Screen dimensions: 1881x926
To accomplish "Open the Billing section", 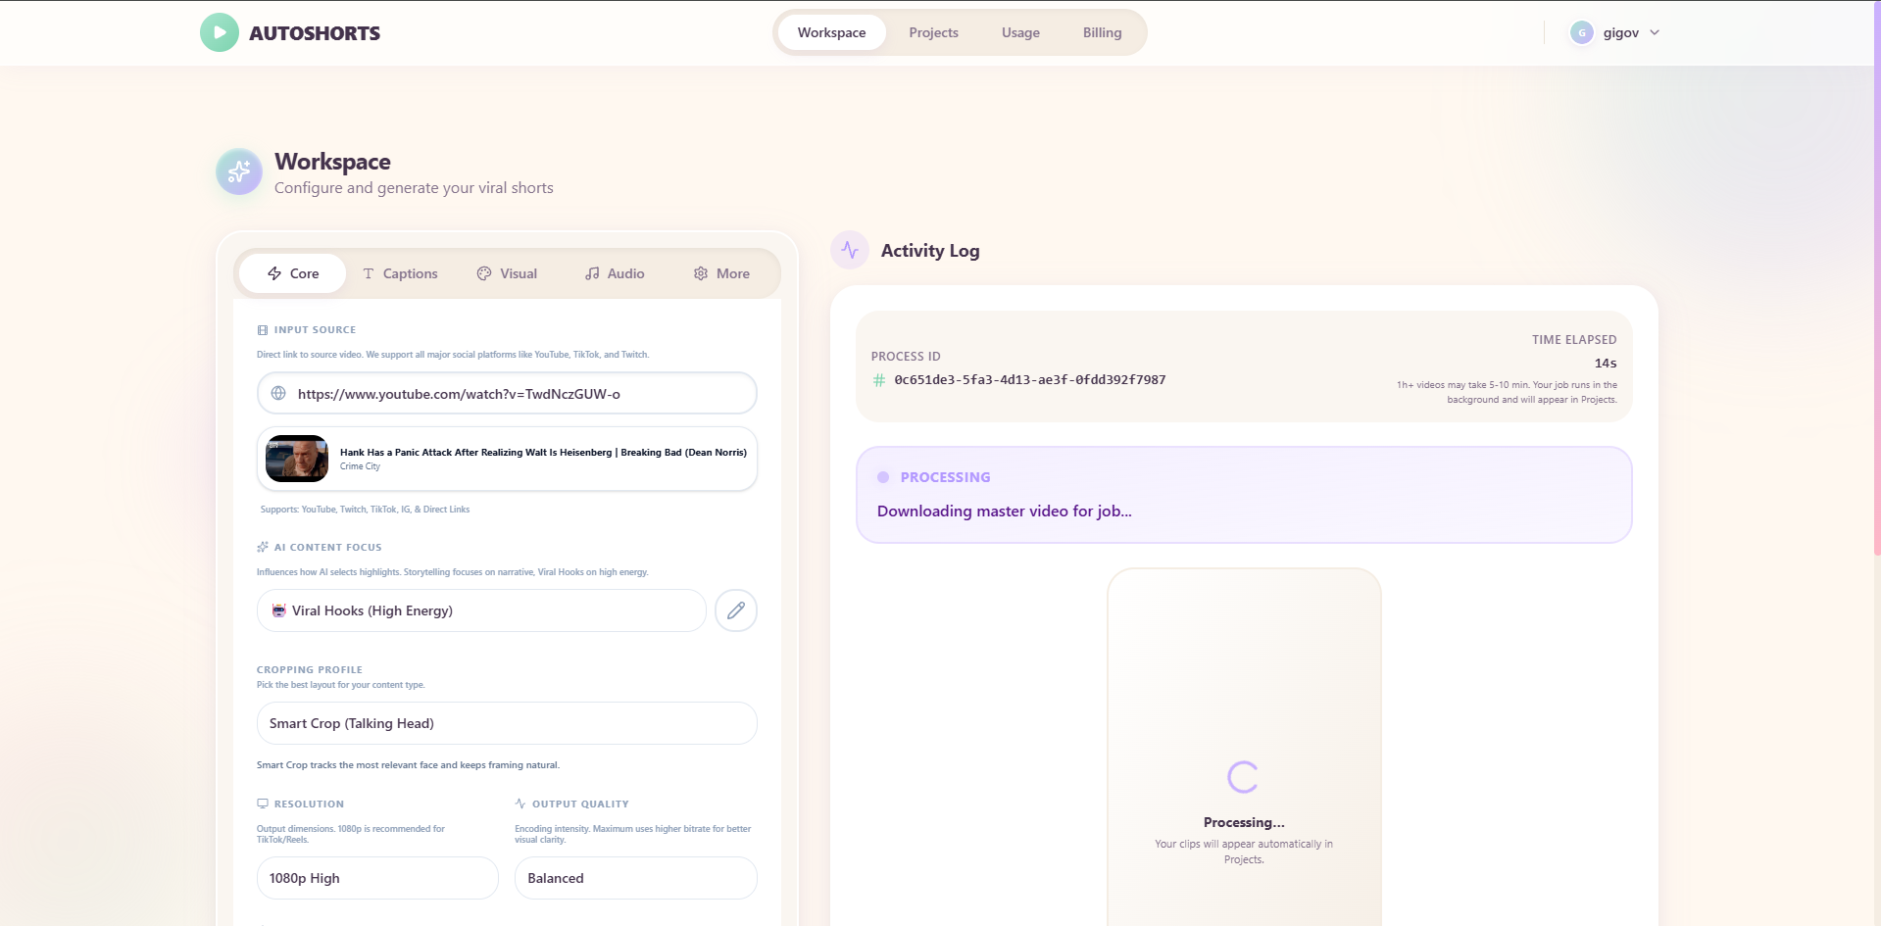I will (x=1102, y=32).
